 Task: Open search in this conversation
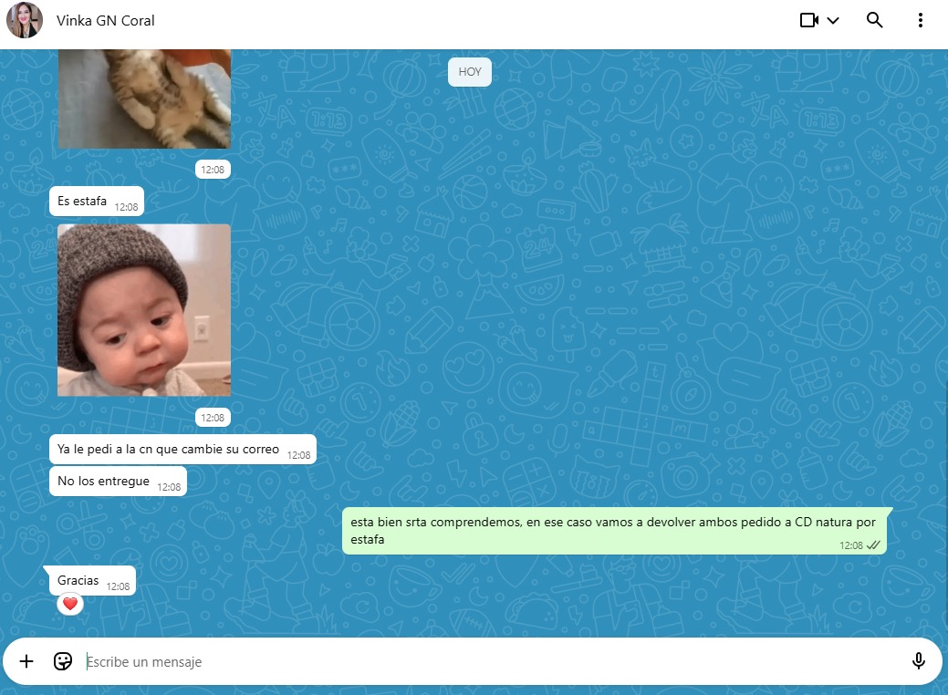click(x=874, y=20)
